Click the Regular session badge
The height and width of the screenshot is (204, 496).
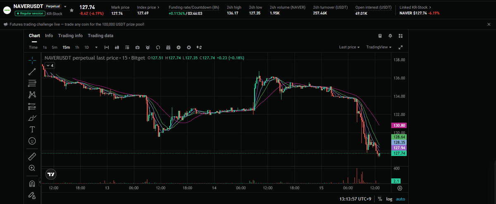[30, 13]
